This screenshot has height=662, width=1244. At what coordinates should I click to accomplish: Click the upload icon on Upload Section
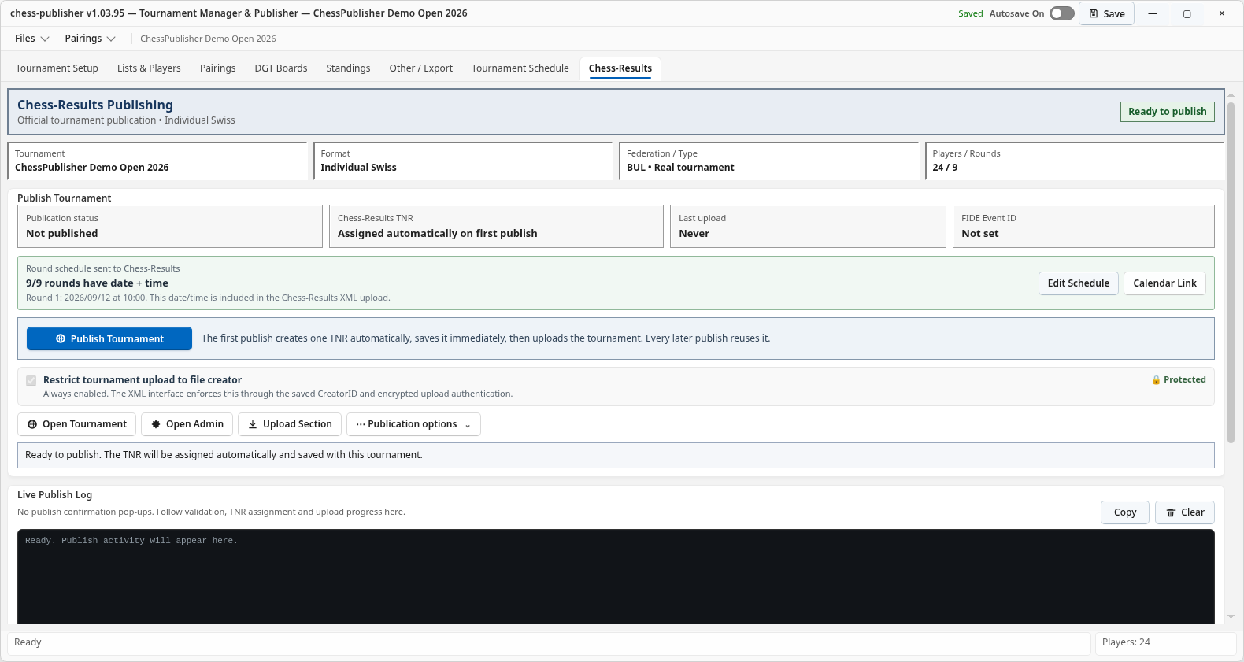click(x=253, y=424)
